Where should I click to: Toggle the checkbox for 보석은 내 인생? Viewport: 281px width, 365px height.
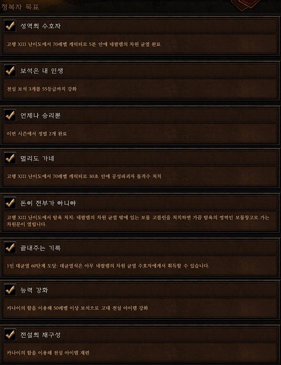click(x=10, y=71)
